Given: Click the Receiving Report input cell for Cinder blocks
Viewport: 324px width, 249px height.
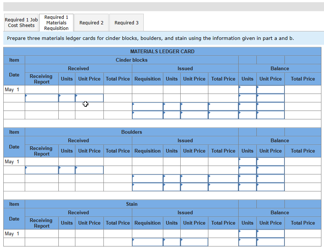Looking at the screenshot, I should pos(41,98).
